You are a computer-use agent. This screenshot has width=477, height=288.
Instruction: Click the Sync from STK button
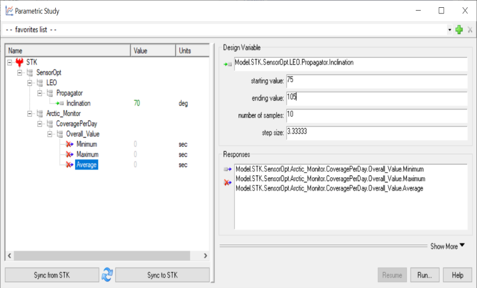(x=52, y=275)
